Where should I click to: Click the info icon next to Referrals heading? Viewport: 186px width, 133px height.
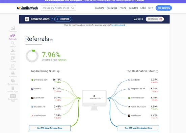click(x=51, y=40)
